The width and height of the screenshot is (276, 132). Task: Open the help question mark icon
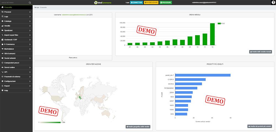point(273,2)
